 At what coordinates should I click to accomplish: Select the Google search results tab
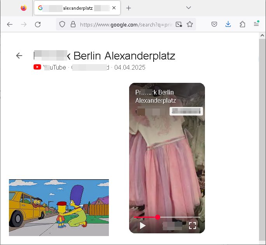click(74, 8)
